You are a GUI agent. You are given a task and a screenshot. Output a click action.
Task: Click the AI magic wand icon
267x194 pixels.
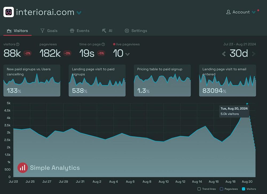coord(104,31)
